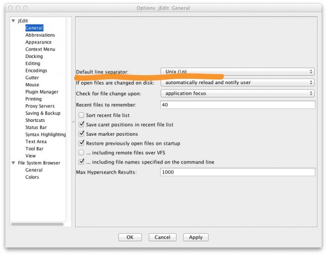Toggle Save marker positions checkbox
Image resolution: width=327 pixels, height=255 pixels.
[x=81, y=134]
